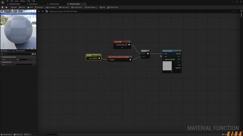
Task: Navigate back in graph history
Action: [x=39, y=11]
